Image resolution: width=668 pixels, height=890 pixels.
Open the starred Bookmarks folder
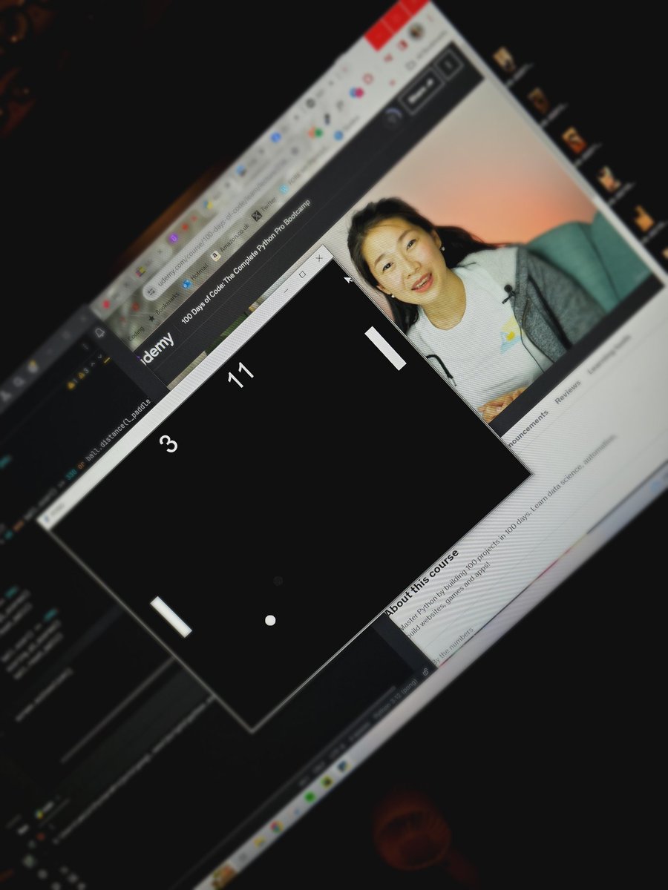(x=165, y=306)
